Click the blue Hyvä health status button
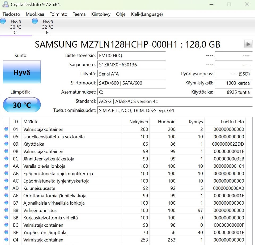The width and height of the screenshot is (255, 245). point(22,72)
